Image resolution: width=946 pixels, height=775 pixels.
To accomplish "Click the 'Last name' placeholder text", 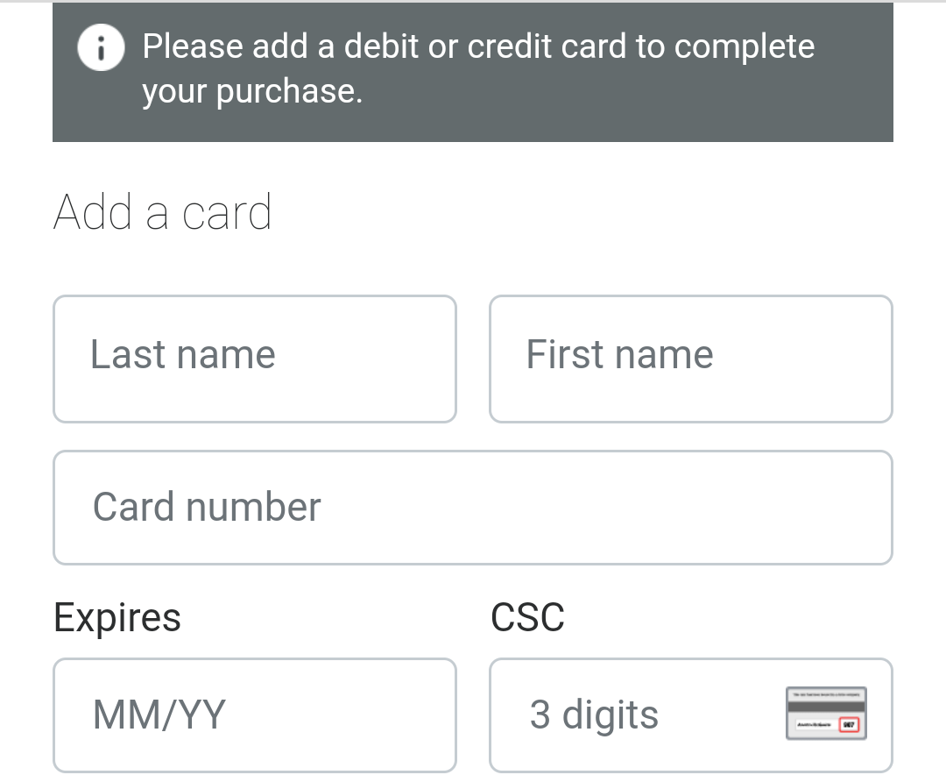I will pos(183,355).
